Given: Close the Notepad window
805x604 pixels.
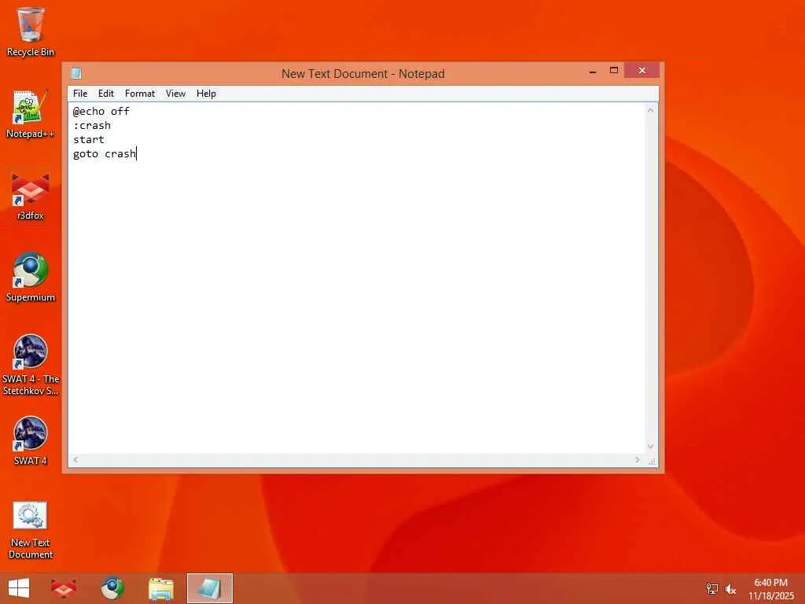Looking at the screenshot, I should pos(641,70).
